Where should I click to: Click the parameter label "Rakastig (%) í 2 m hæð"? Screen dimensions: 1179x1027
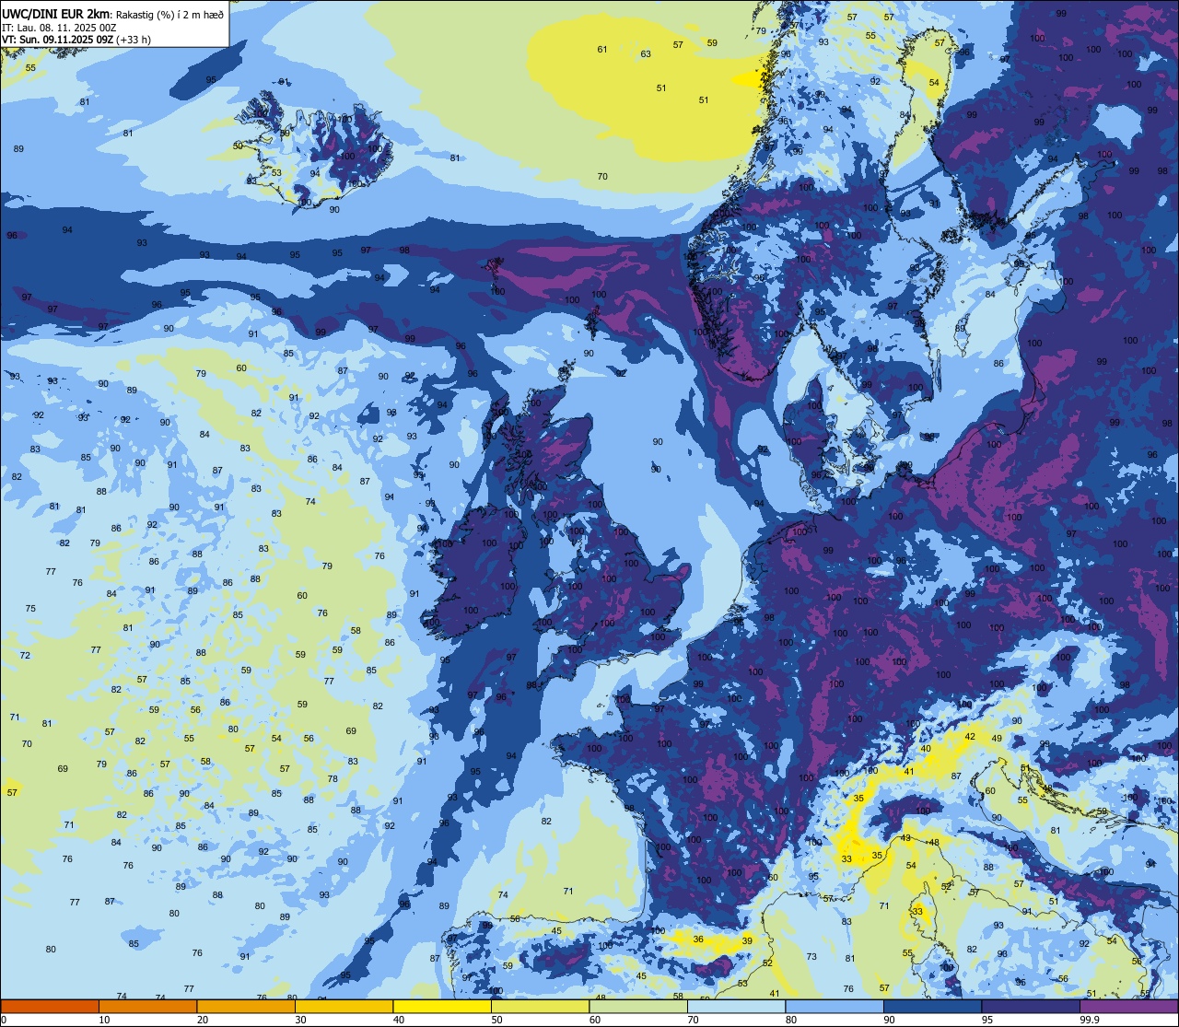[168, 14]
